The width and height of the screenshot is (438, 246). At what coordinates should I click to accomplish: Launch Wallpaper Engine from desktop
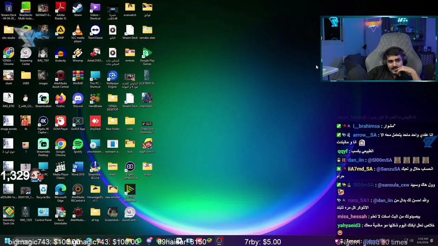(113, 79)
